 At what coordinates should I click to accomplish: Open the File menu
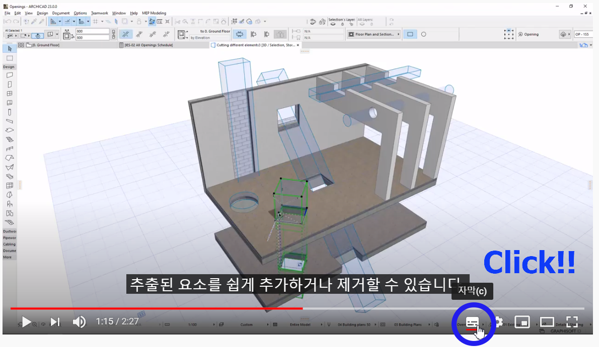(7, 13)
